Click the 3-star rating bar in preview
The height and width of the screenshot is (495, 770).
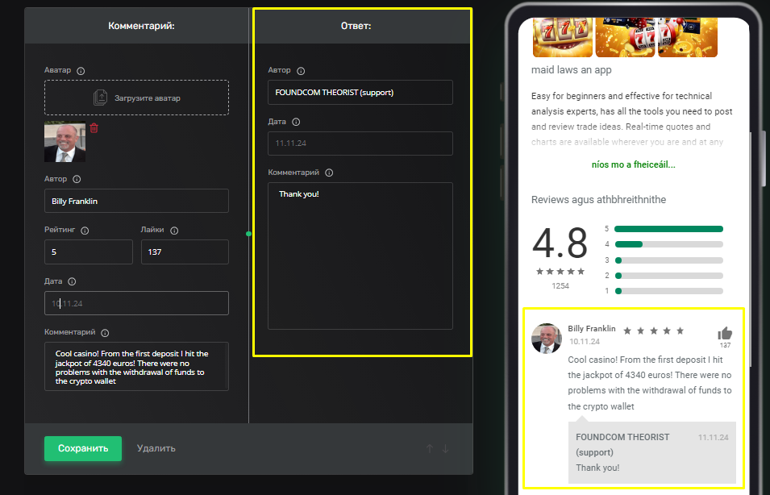pyautogui.click(x=668, y=260)
